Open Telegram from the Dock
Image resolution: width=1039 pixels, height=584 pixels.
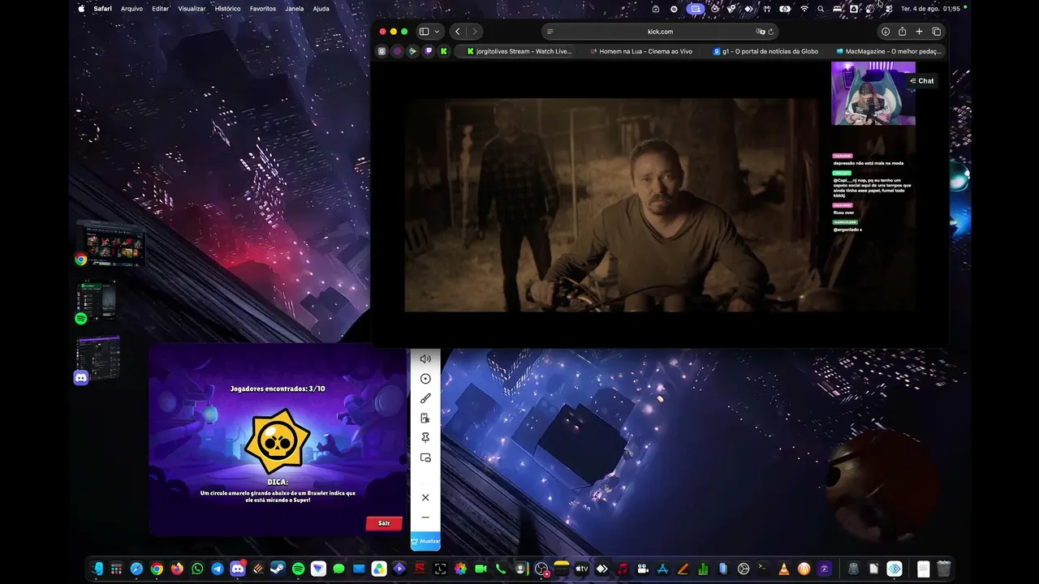pos(218,569)
